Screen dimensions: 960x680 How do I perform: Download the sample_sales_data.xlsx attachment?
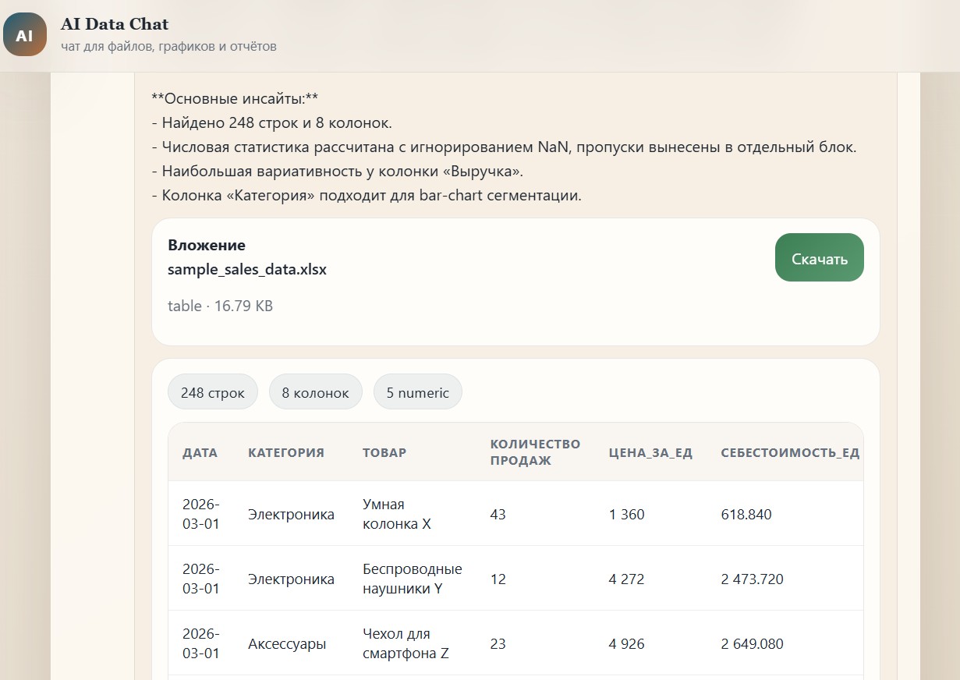[819, 257]
